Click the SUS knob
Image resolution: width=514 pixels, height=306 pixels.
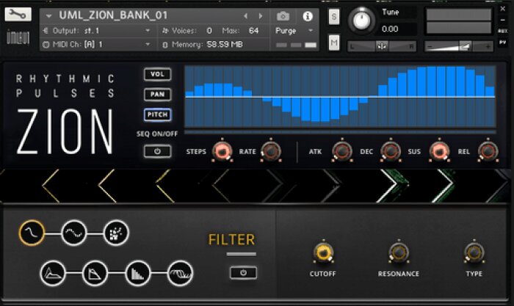click(x=439, y=151)
